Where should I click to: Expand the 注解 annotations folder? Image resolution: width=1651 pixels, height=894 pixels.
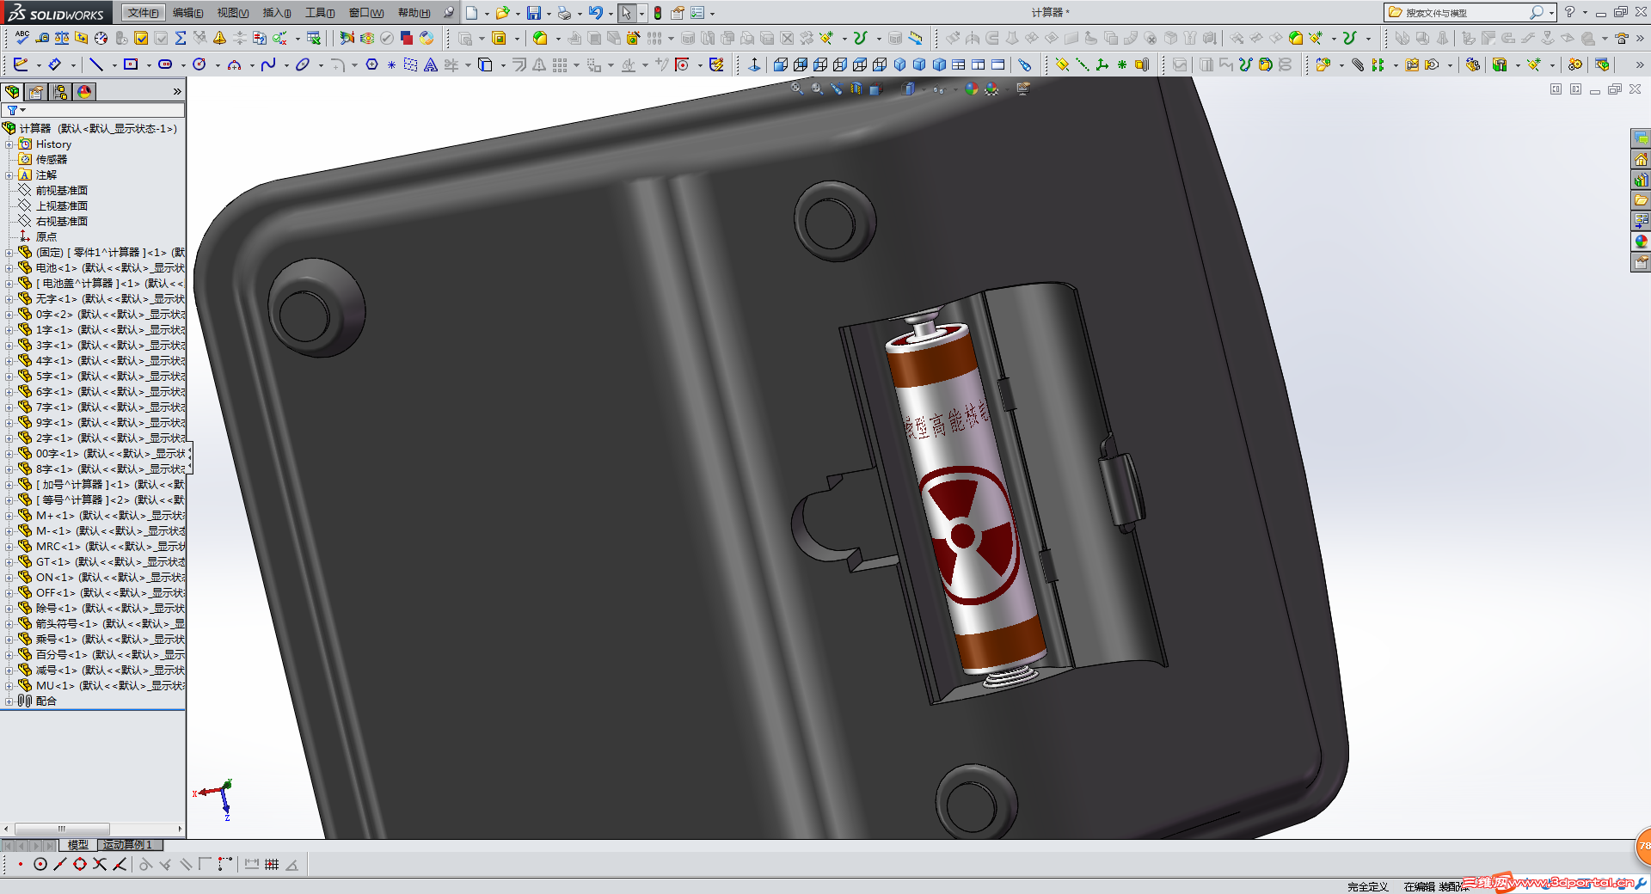pos(9,175)
